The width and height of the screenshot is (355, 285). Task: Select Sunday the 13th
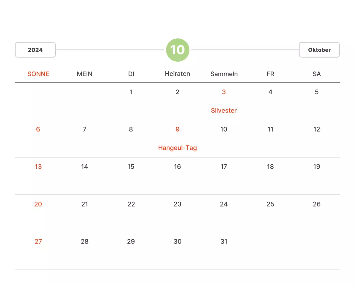coord(38,167)
